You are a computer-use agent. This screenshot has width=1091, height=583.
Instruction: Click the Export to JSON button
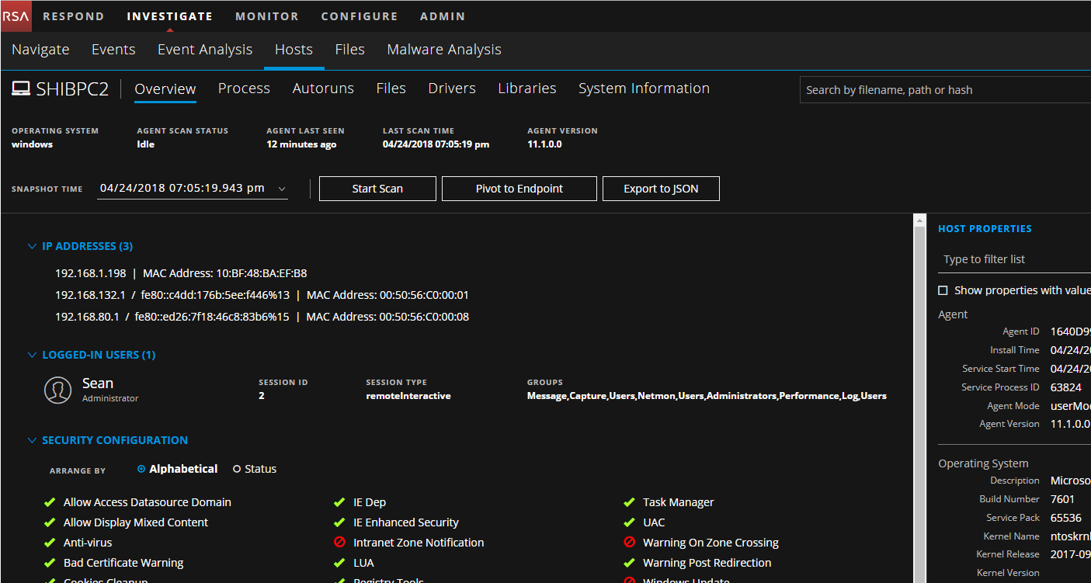(x=661, y=189)
